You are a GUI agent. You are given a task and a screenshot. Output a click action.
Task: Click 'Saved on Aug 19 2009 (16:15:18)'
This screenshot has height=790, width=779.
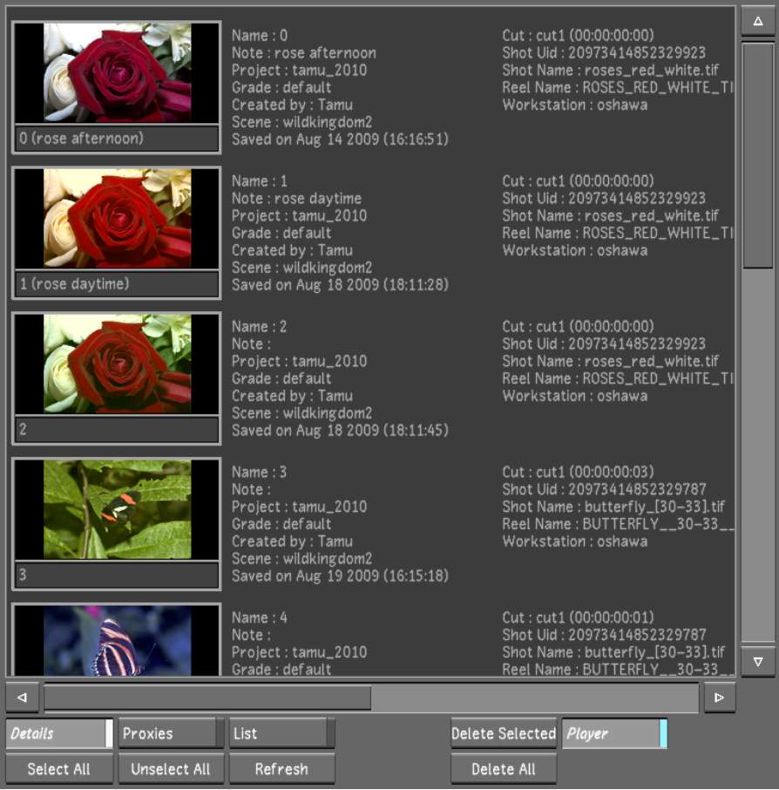tap(340, 575)
